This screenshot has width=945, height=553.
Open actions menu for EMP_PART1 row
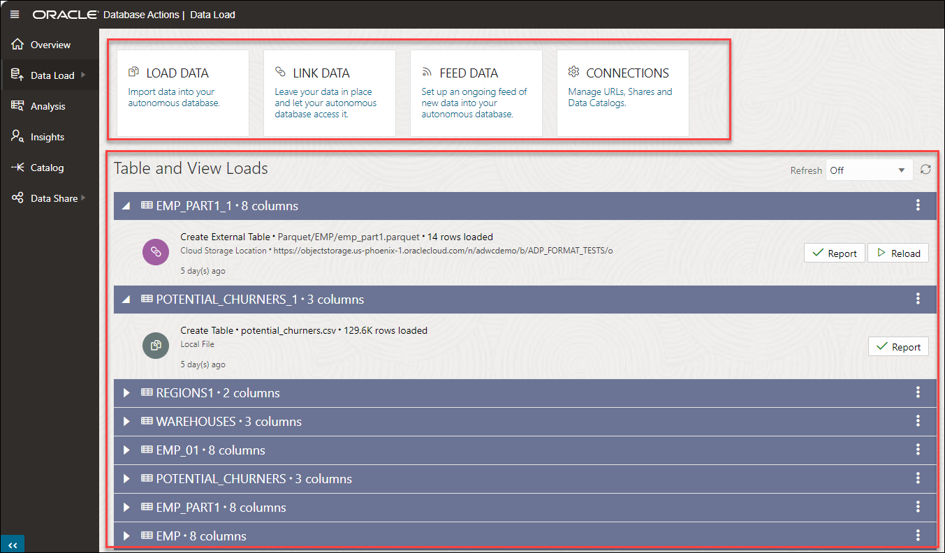[918, 507]
